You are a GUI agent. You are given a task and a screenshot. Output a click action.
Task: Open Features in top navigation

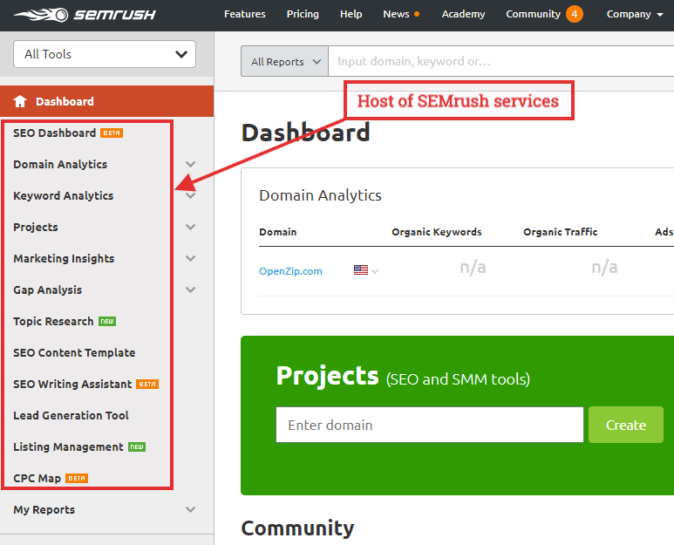click(245, 14)
